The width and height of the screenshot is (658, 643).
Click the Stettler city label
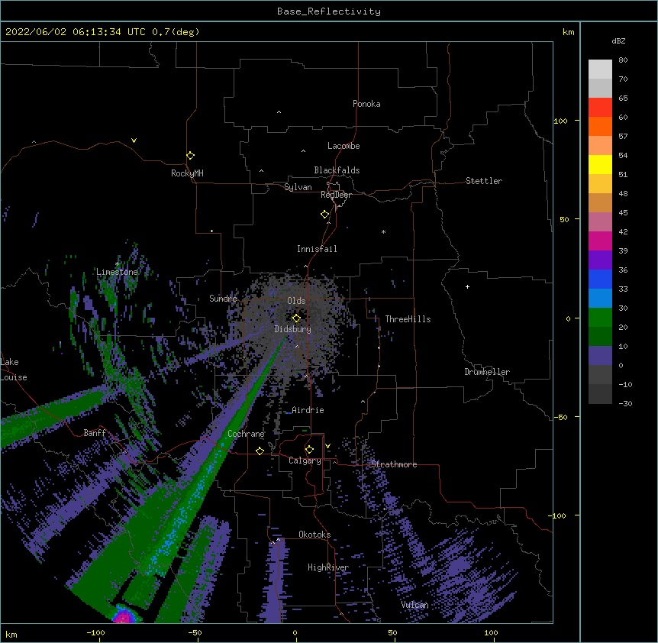484,181
